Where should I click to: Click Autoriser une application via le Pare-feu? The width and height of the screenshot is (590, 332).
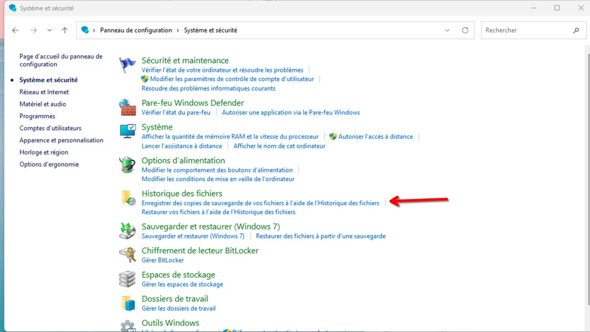click(291, 112)
